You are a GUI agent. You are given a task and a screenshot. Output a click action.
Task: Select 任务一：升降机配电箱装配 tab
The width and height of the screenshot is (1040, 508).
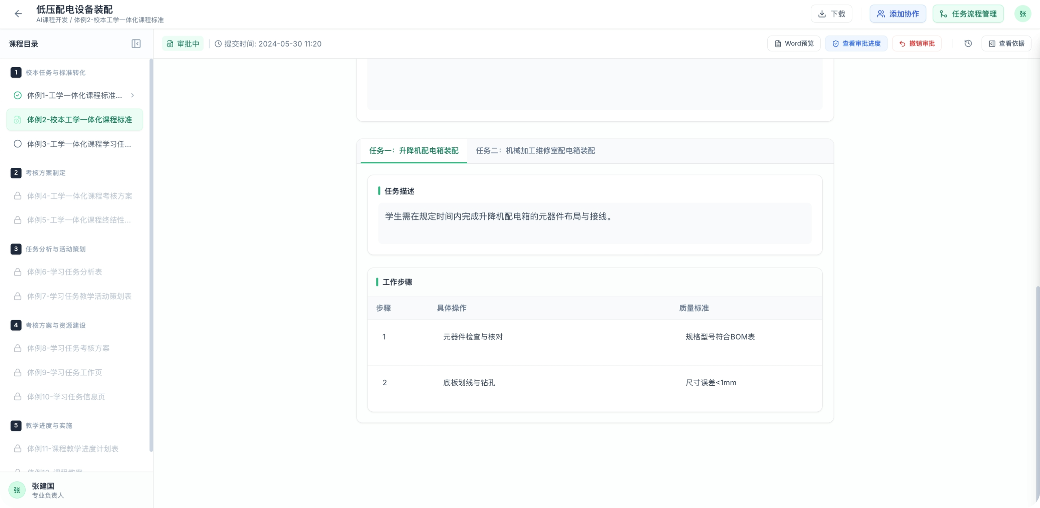(413, 151)
